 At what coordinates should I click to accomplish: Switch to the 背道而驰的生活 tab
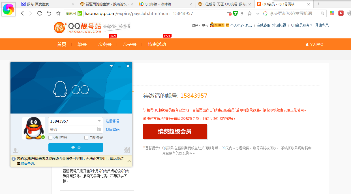tap(107, 4)
